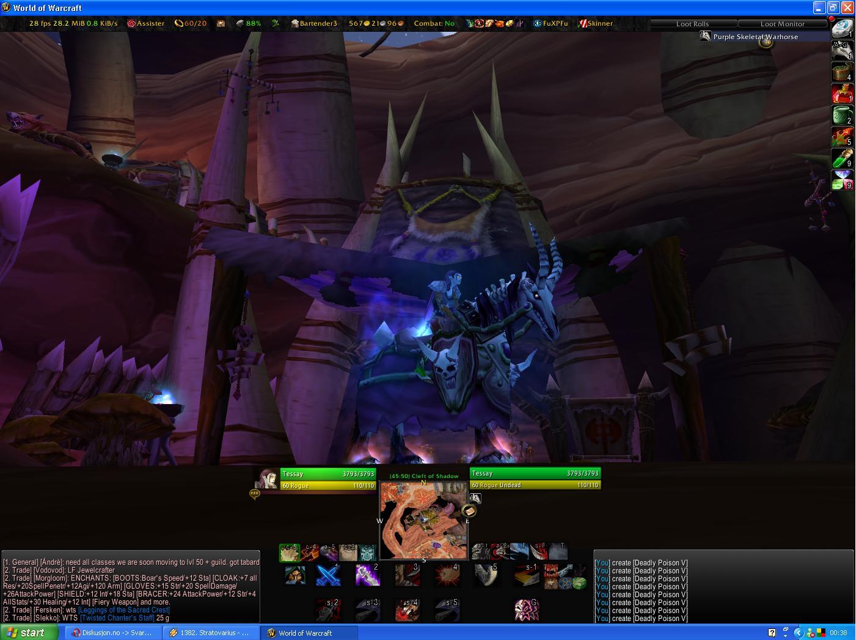The image size is (856, 640).
Task: Activate the ability bound to key 3
Action: point(408,575)
